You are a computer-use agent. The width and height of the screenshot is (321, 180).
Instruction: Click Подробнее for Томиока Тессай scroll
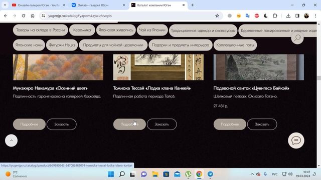(129, 124)
